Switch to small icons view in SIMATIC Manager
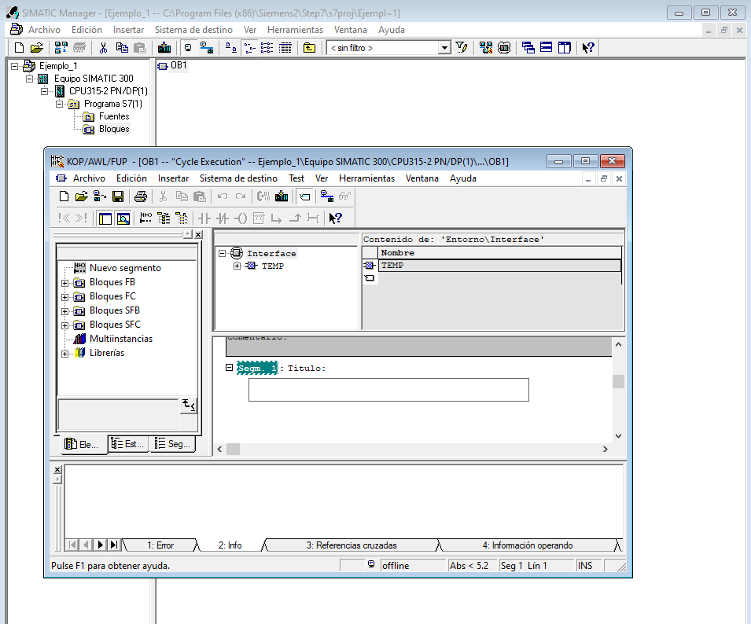751x624 pixels. click(x=249, y=48)
